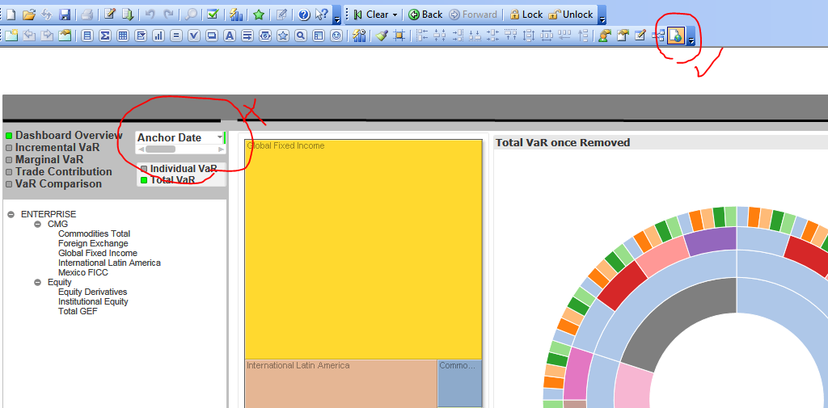
Task: Open the Expression Overview
Action: pyautogui.click(x=640, y=36)
